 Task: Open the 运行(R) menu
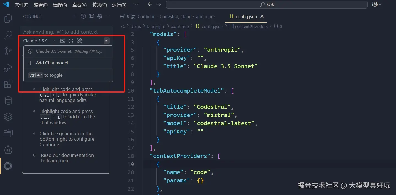tap(119, 5)
